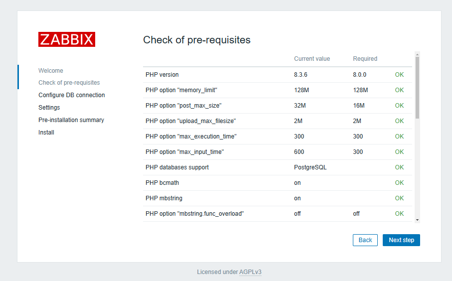This screenshot has height=281, width=452.
Task: Click the Current value column header
Action: coord(311,59)
